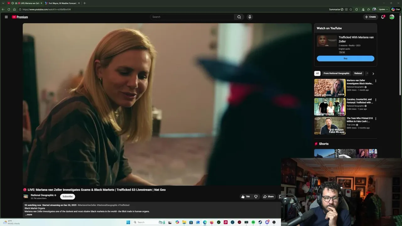Screen dimensions: 402x226
Task: Mute tab audio via speaker icon
Action: pos(13,3)
